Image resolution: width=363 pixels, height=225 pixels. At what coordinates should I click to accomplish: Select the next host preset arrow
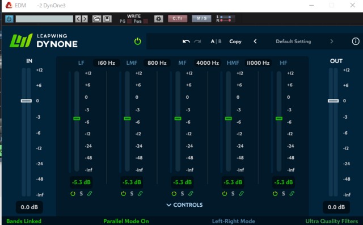point(85,19)
